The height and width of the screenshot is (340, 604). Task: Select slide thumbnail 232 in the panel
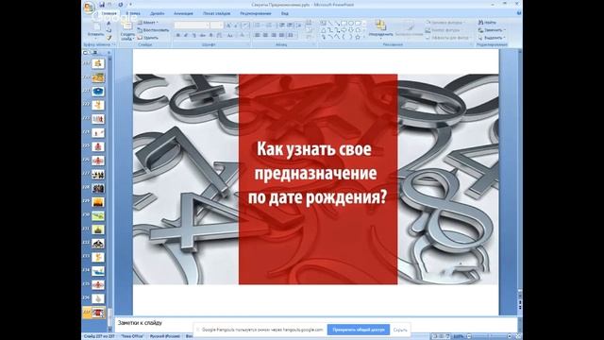pos(98,244)
